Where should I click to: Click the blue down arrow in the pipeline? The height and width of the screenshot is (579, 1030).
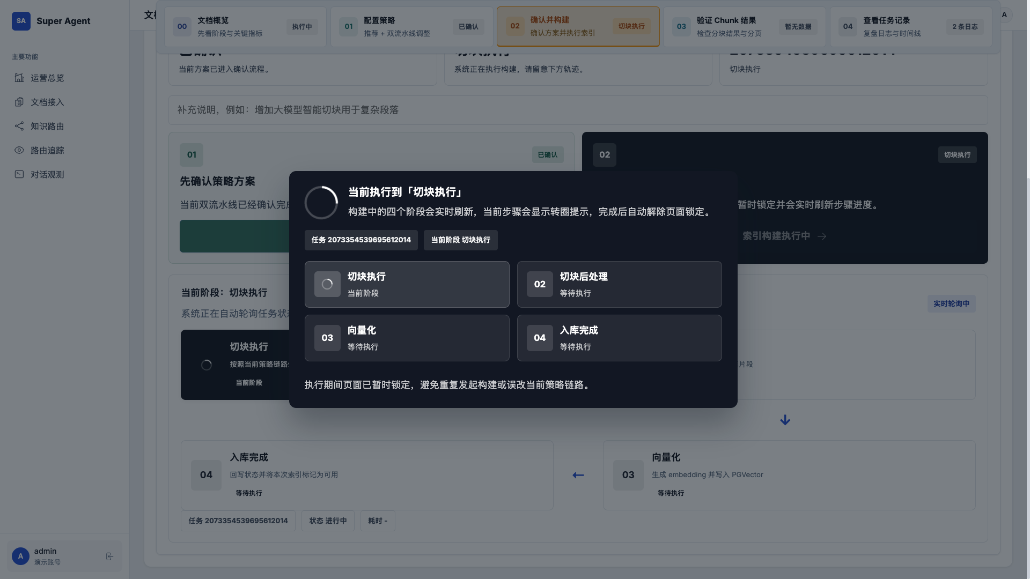click(x=785, y=420)
